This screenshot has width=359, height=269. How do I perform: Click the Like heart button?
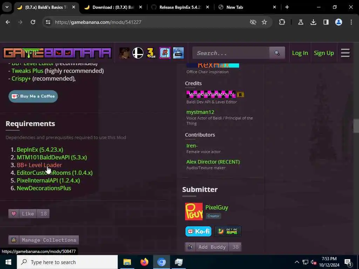tap(29, 214)
